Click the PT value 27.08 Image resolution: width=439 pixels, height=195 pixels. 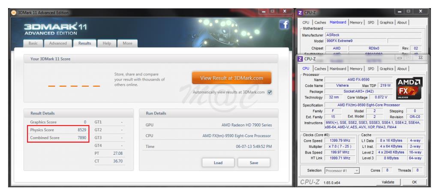(x=118, y=153)
